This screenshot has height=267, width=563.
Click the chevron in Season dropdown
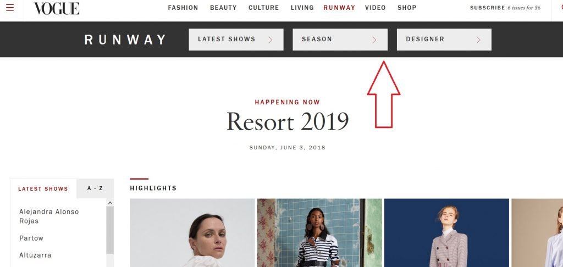coord(374,40)
